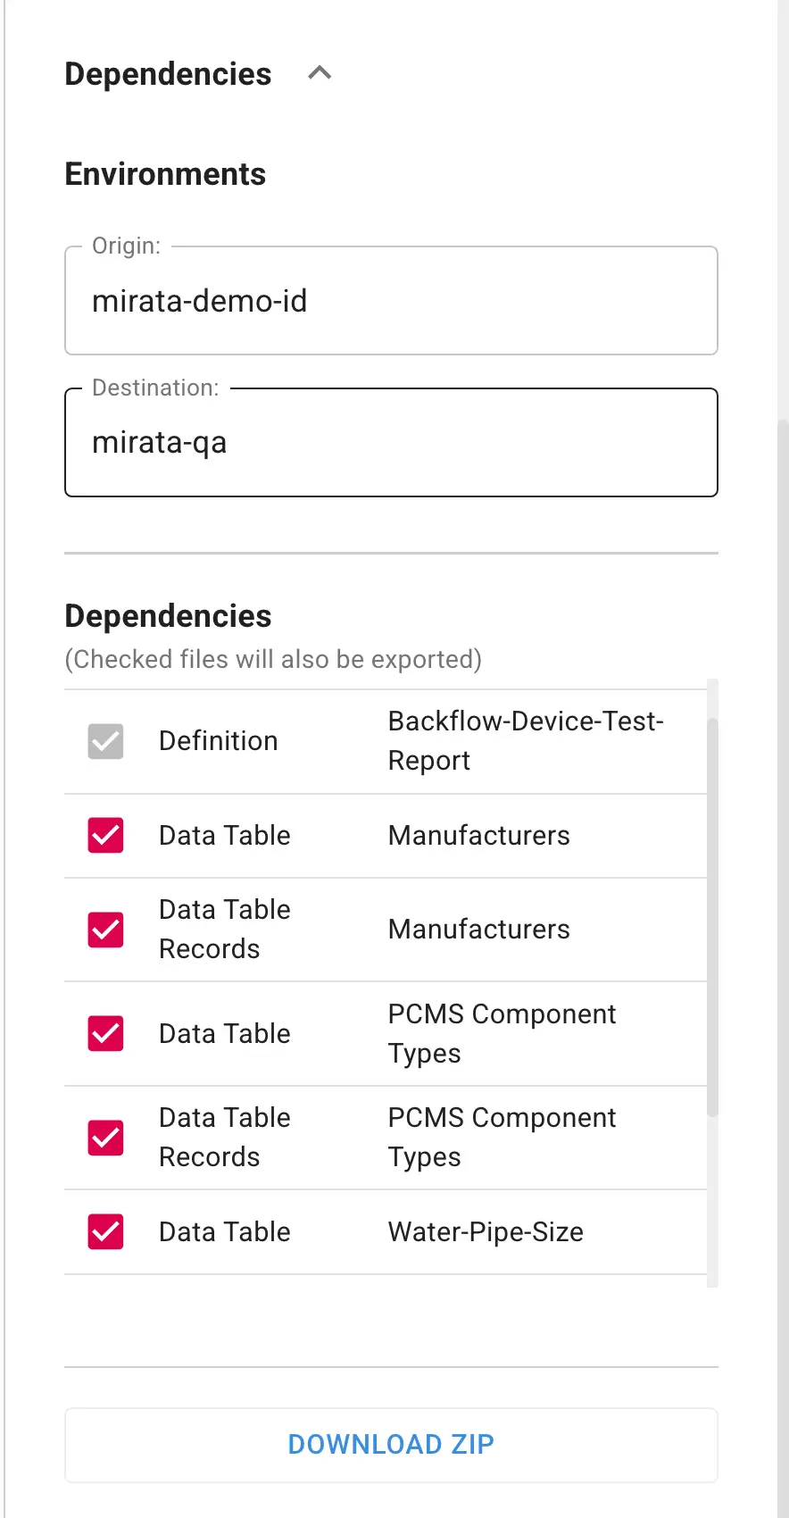Screen dimensions: 789x1518
Task: Collapse the Dependencies section
Action: (319, 73)
